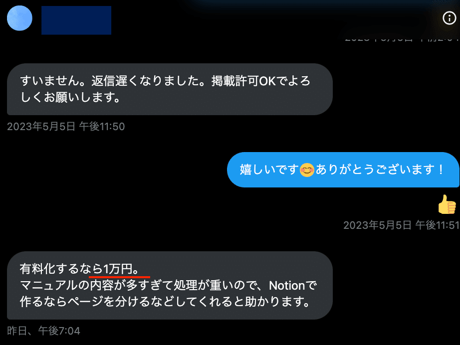Open the redacted username in the header

tap(76, 20)
